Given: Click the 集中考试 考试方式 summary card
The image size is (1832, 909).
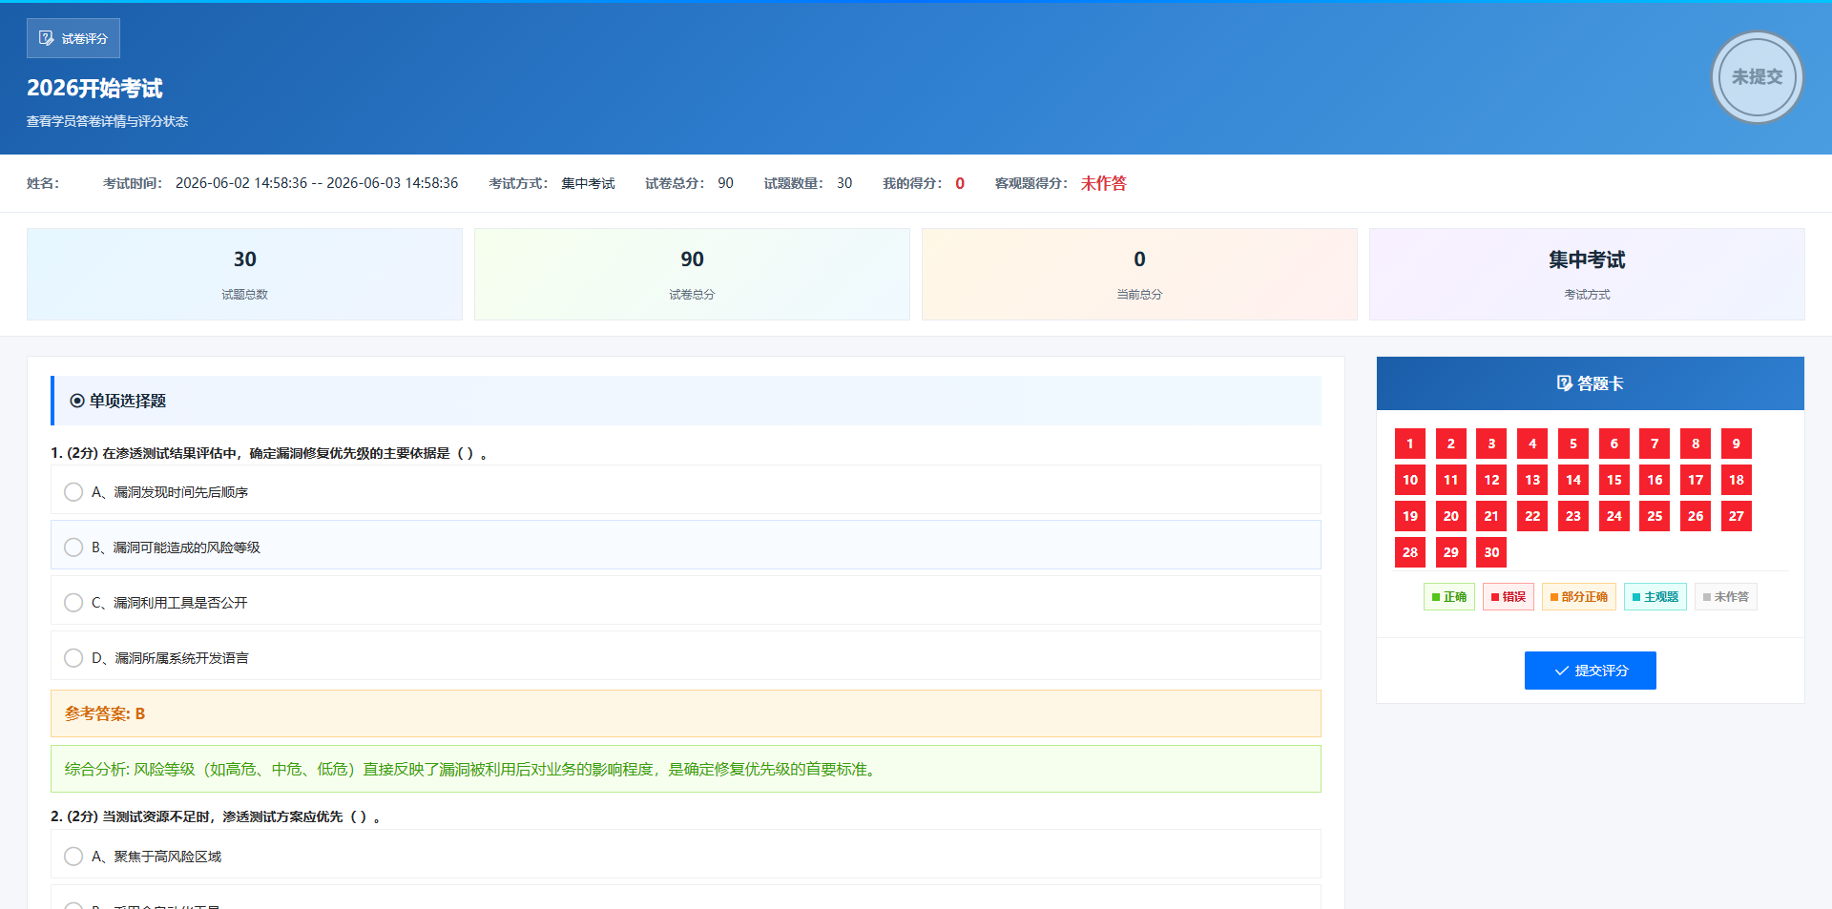Looking at the screenshot, I should click(1587, 274).
